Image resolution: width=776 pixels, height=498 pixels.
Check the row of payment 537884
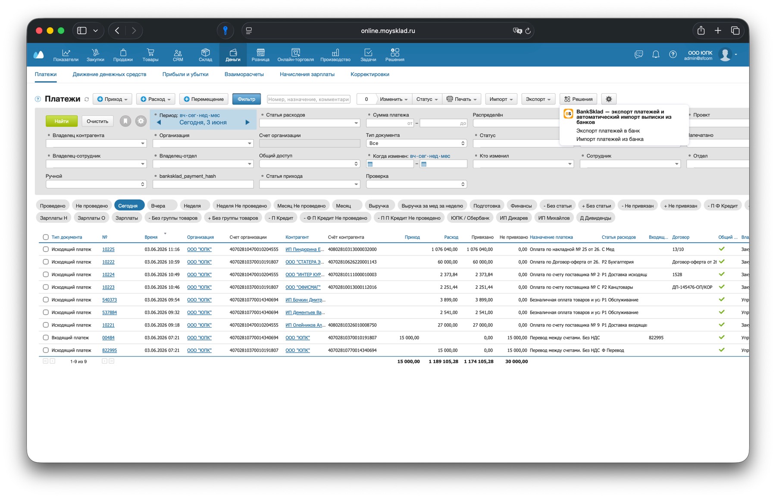click(46, 312)
